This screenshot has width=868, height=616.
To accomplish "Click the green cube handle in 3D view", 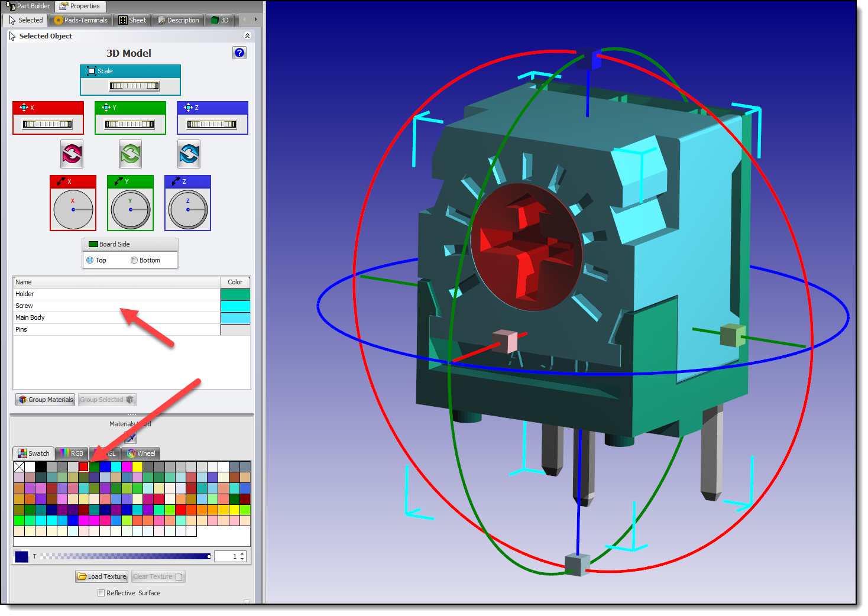I will pos(733,335).
